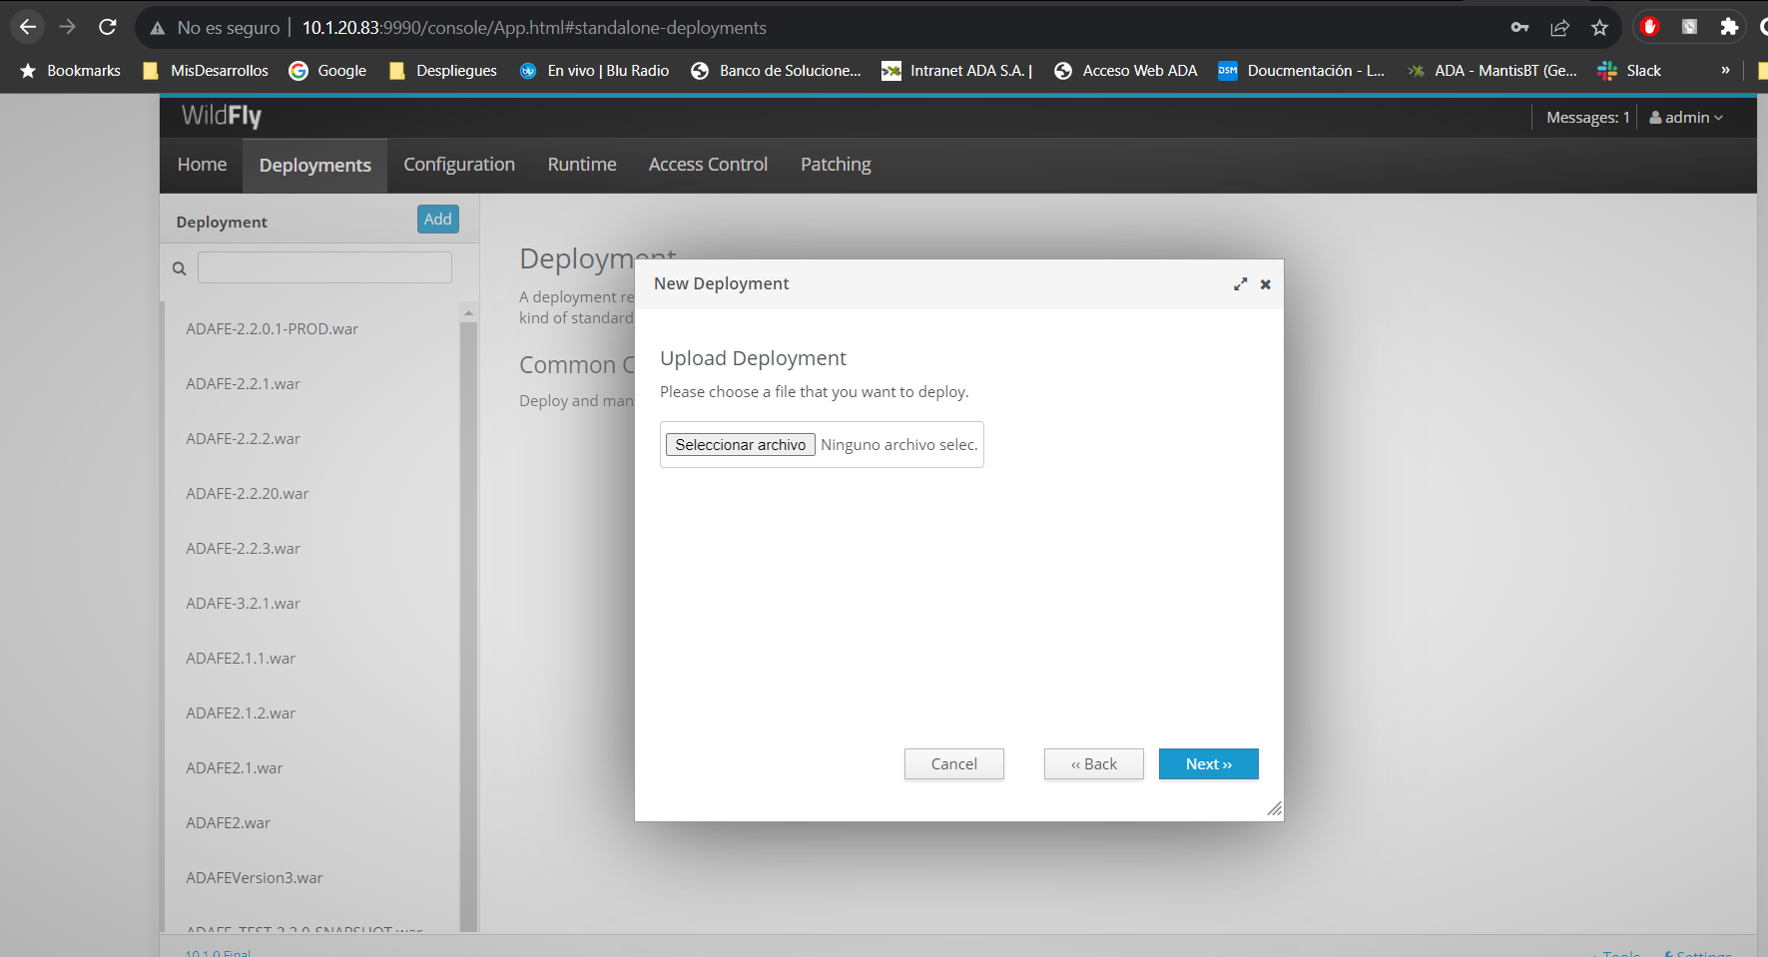Click the saved passwords key icon
This screenshot has width=1768, height=957.
(1519, 27)
